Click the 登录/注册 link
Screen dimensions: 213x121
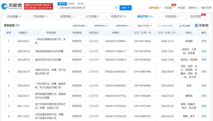(x=206, y=8)
